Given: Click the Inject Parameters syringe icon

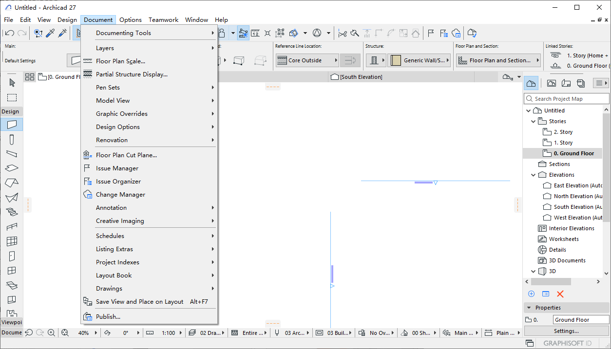Looking at the screenshot, I should click(62, 33).
